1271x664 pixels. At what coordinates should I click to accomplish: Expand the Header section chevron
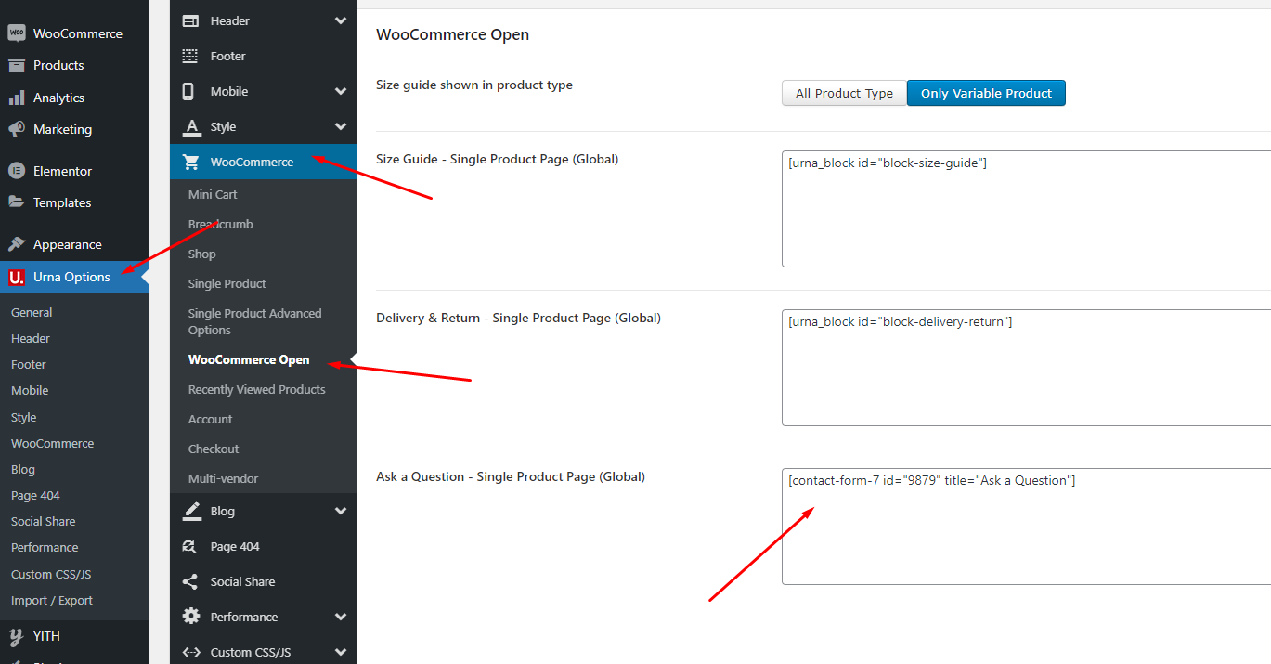click(341, 20)
